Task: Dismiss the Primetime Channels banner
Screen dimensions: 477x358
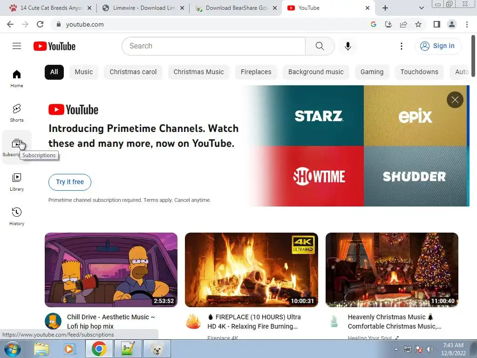Action: pyautogui.click(x=455, y=100)
